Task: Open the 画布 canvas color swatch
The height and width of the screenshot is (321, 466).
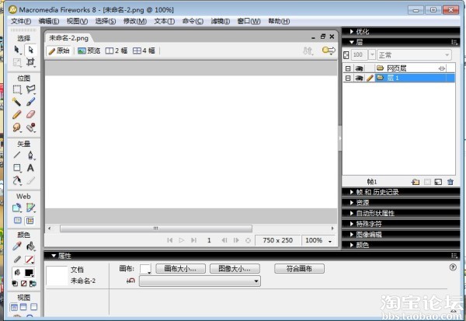Action: coord(145,269)
